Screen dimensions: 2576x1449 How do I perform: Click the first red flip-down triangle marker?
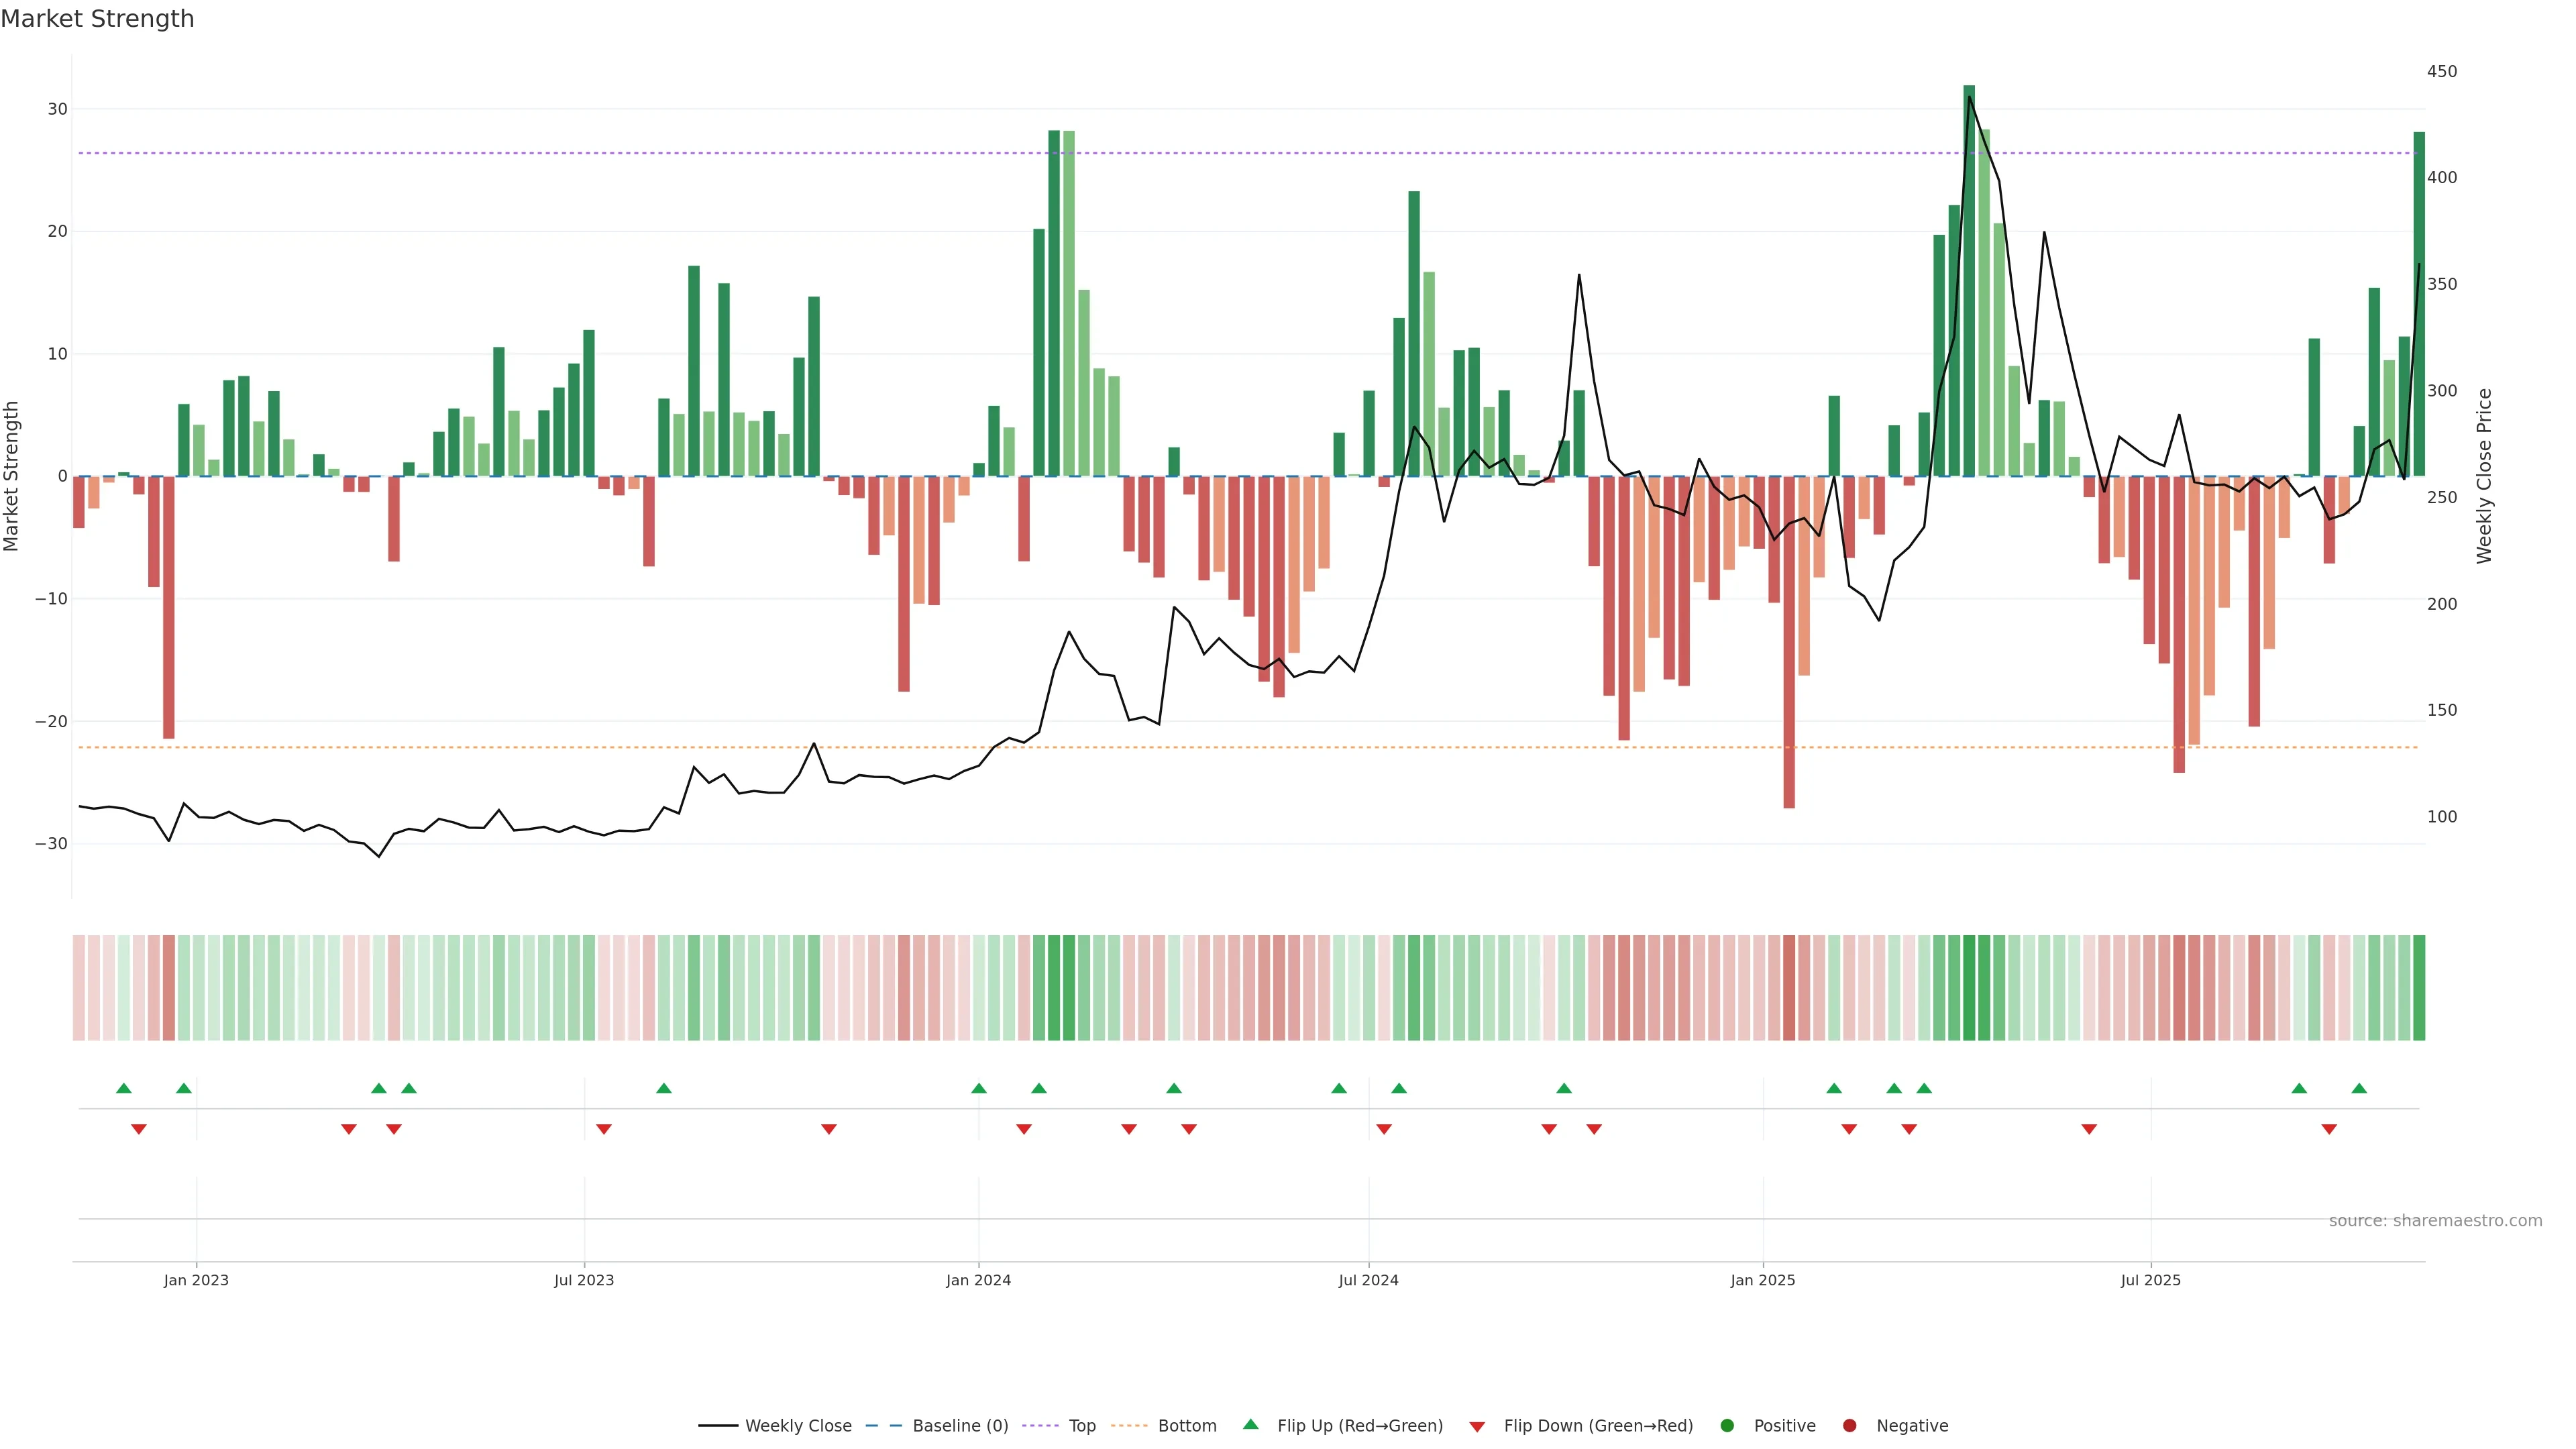point(139,1129)
